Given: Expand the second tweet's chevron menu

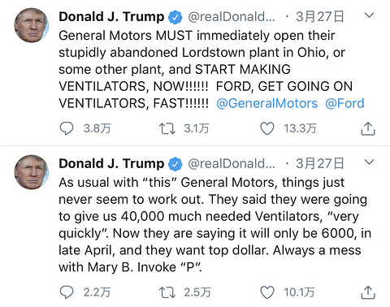Looking at the screenshot, I should click(x=369, y=162).
